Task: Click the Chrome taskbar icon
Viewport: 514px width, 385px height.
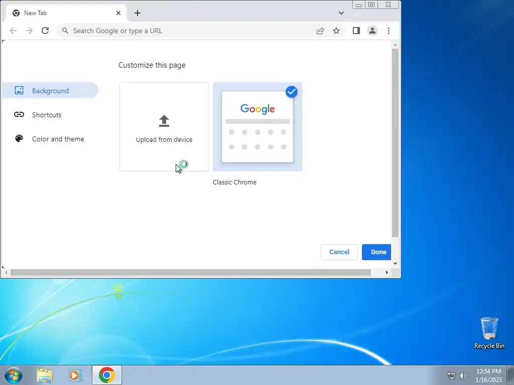Action: pyautogui.click(x=107, y=375)
